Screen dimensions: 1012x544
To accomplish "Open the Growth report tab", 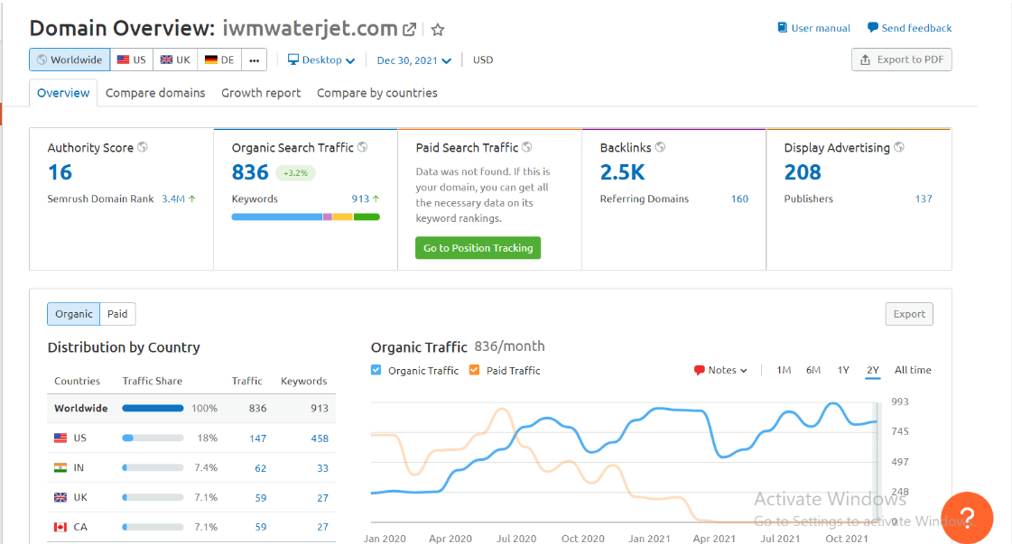I will pos(261,93).
